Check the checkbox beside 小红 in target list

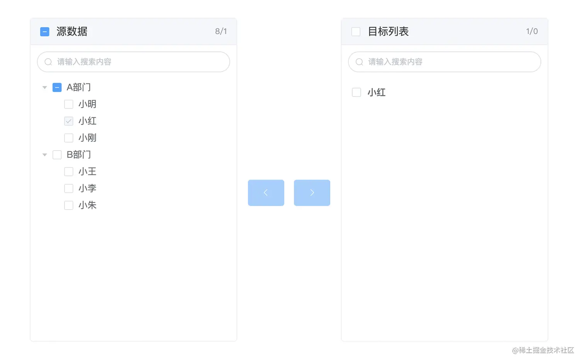coord(356,92)
